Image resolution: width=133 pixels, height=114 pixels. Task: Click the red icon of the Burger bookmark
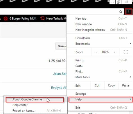(x=6, y=18)
